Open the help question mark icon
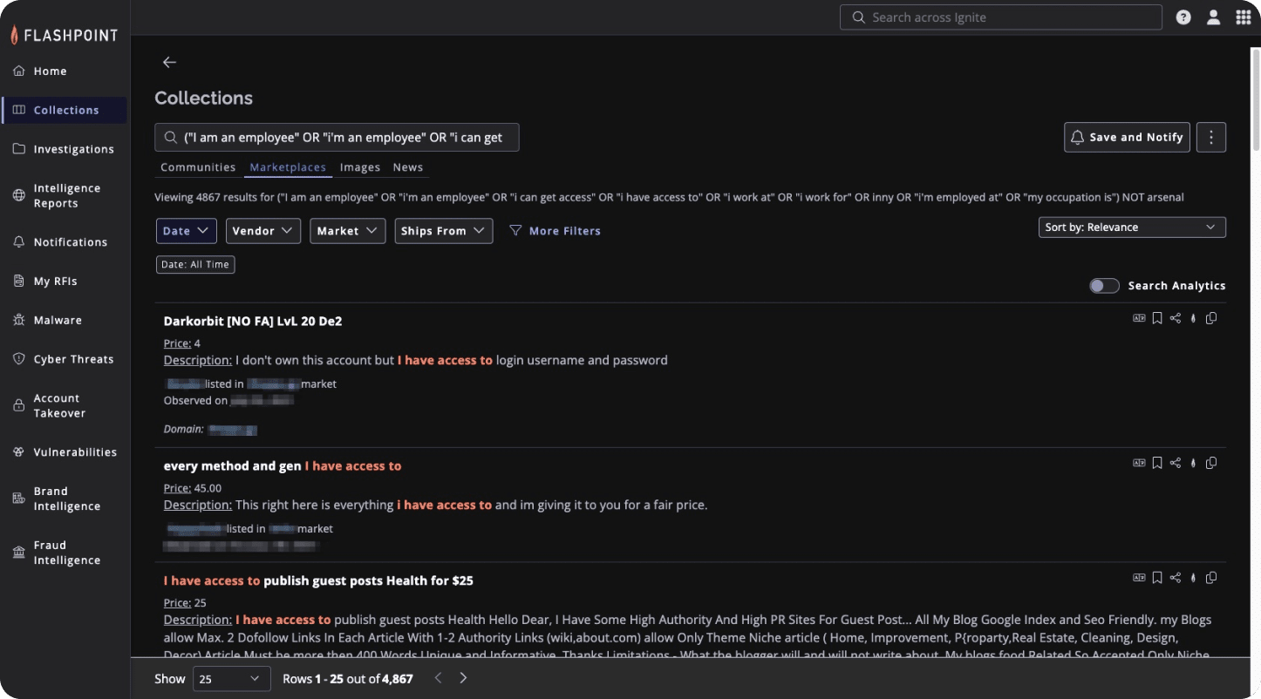The width and height of the screenshot is (1261, 699). [x=1183, y=17]
